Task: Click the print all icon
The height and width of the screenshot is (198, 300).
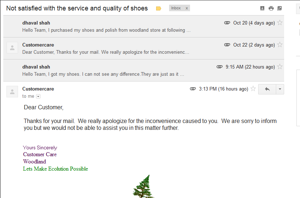Action: (x=271, y=8)
